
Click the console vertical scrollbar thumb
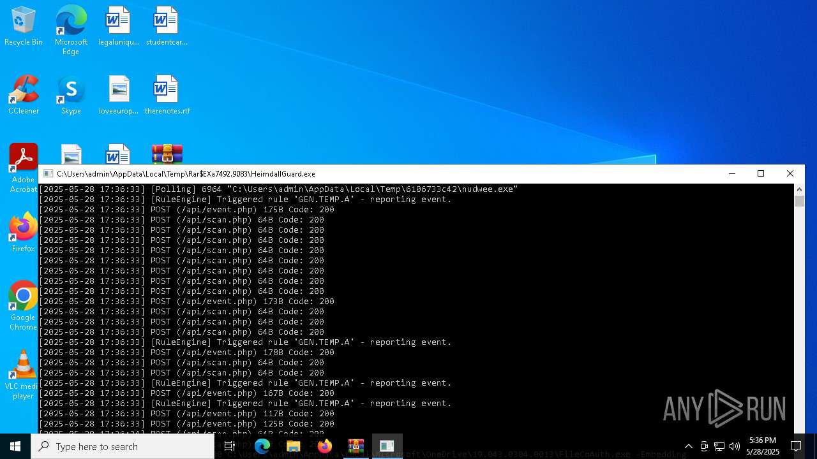click(799, 201)
